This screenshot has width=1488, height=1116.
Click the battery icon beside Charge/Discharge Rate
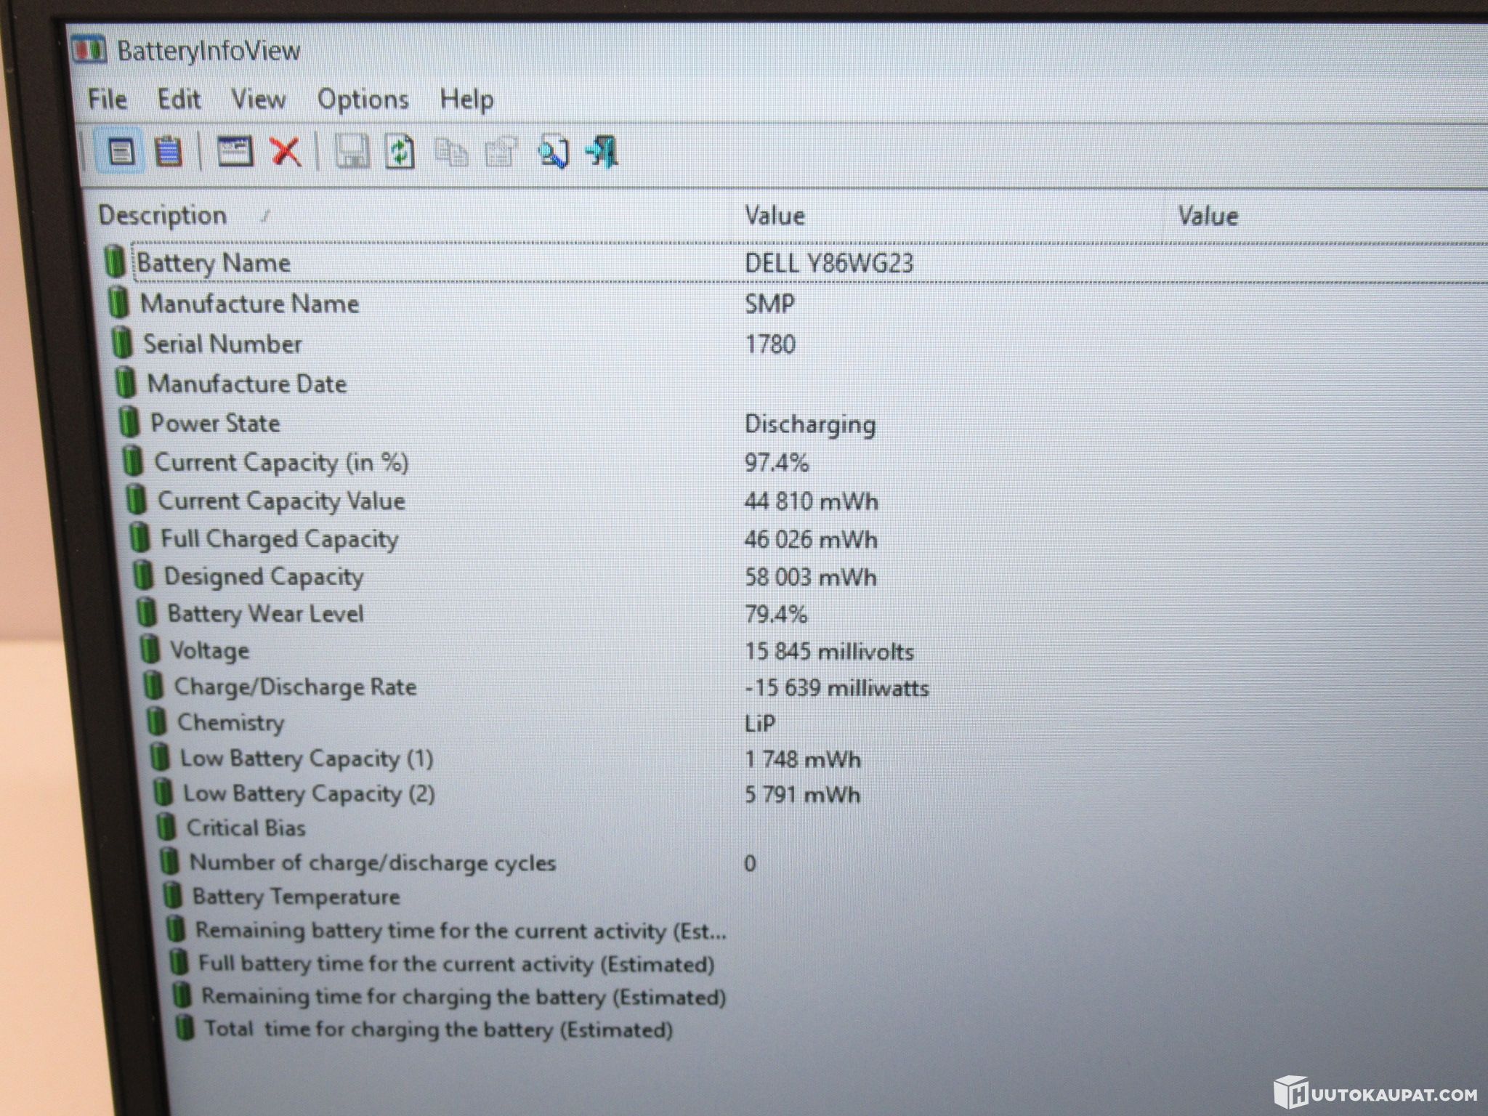pyautogui.click(x=153, y=684)
